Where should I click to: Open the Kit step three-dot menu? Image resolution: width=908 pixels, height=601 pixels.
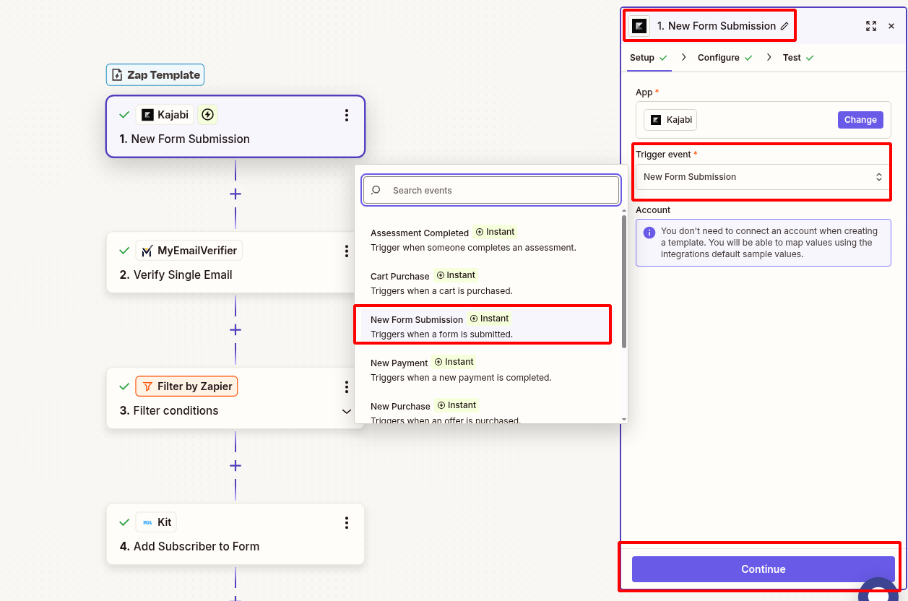[x=347, y=522]
